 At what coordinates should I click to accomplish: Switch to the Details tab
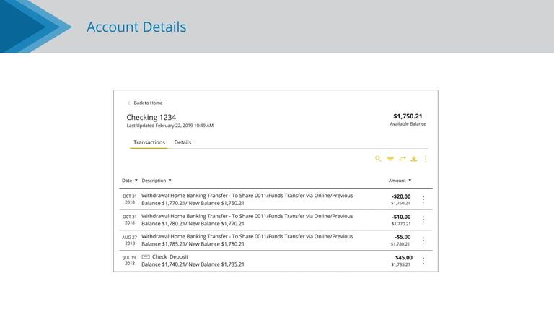(183, 142)
